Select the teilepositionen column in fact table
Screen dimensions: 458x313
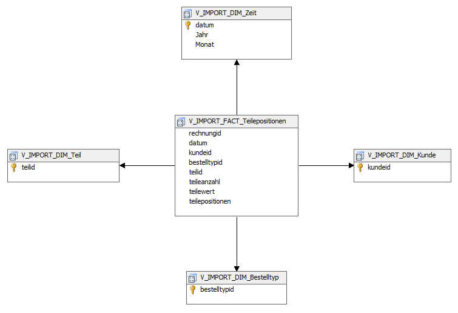click(x=210, y=201)
